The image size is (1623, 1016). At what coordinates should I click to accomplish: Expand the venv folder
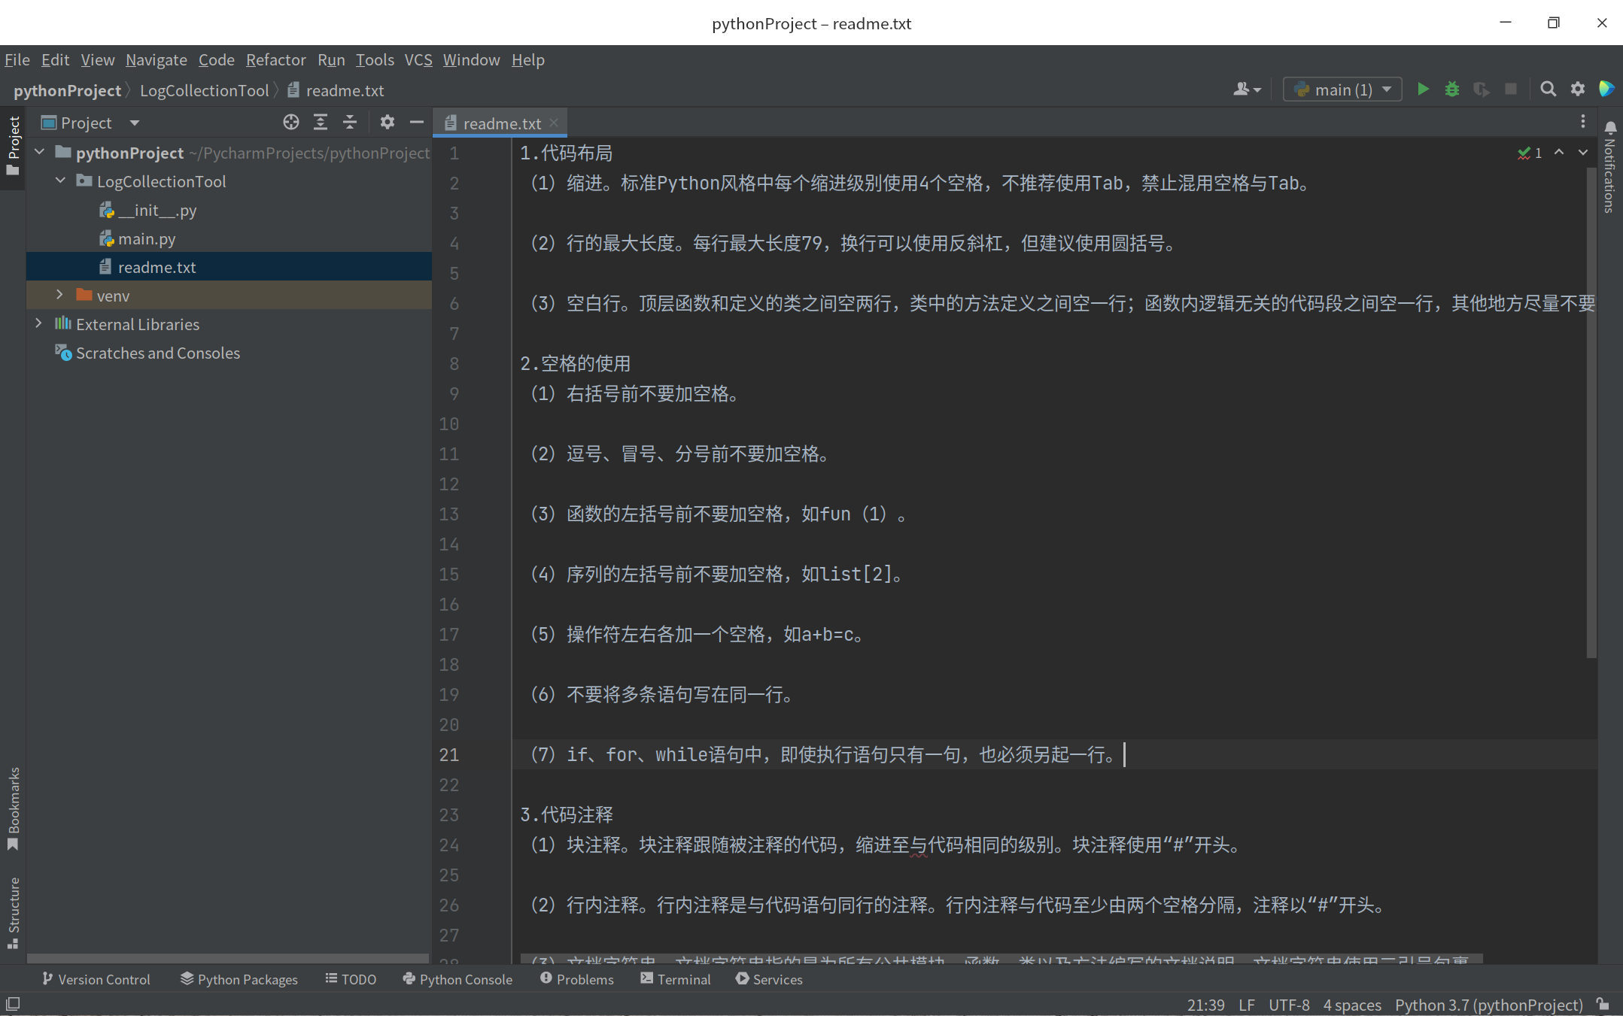click(x=59, y=296)
